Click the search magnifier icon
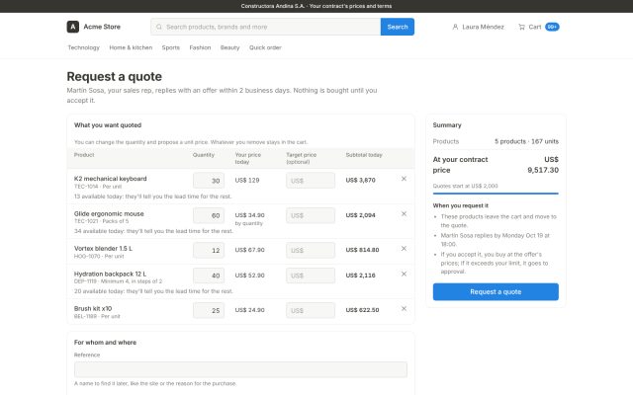 pos(159,27)
